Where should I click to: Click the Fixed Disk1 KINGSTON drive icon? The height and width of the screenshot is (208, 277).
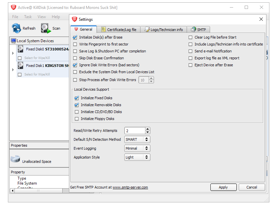(x=20, y=66)
